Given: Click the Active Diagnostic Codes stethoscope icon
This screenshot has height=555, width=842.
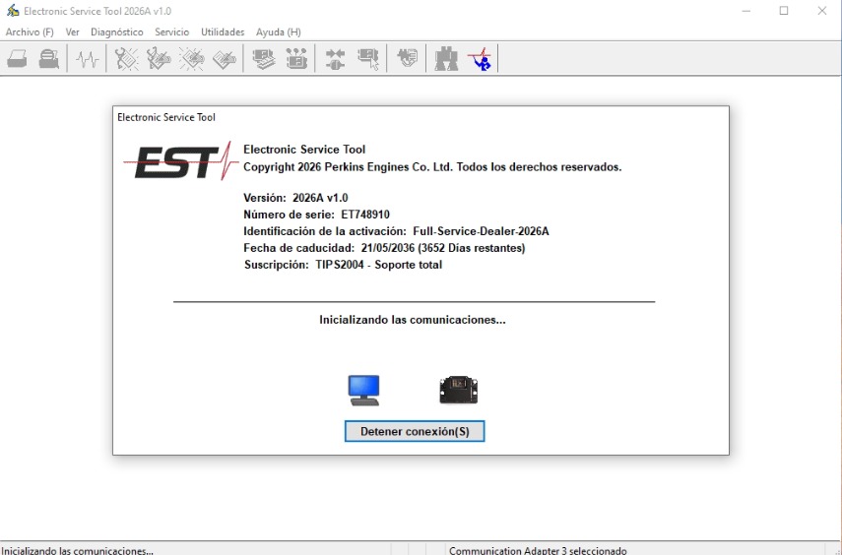Looking at the screenshot, I should pos(126,58).
